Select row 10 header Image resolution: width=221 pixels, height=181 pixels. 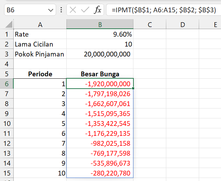[6, 124]
